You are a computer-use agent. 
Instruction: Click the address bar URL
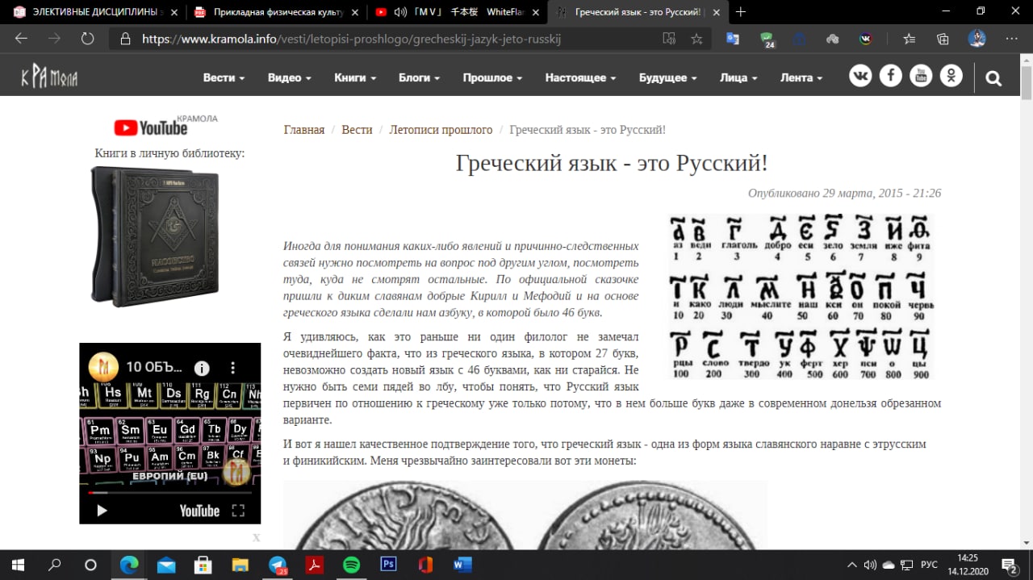(x=351, y=38)
